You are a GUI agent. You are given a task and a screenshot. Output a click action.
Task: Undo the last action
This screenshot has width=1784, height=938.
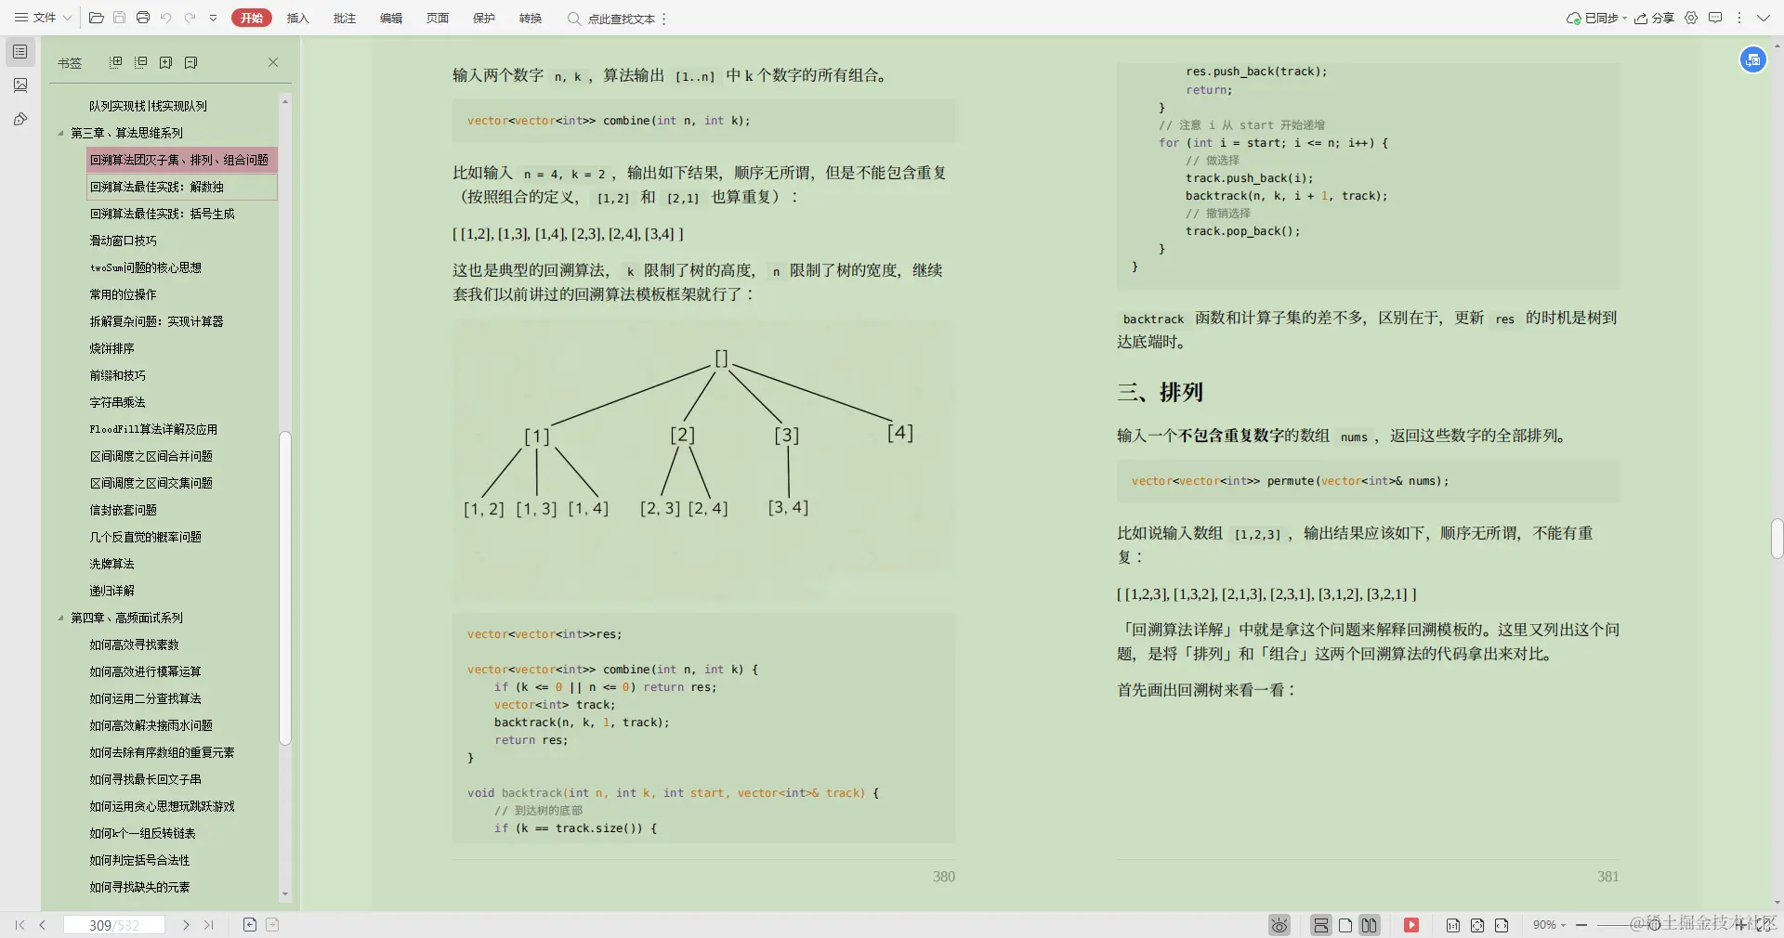point(167,18)
